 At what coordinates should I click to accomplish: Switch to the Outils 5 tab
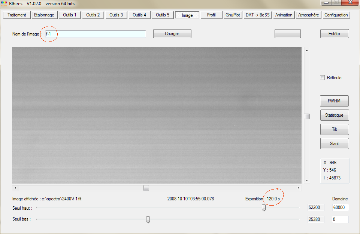163,15
